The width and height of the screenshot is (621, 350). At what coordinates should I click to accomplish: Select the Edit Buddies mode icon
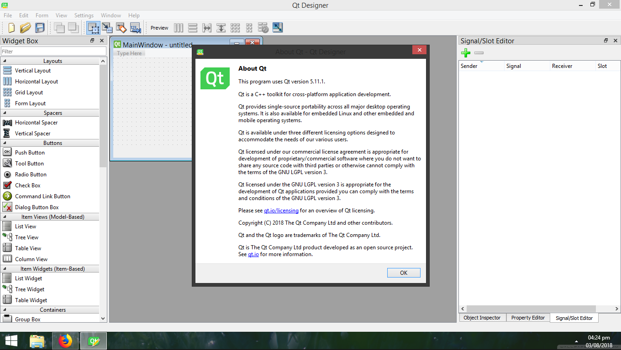pos(121,28)
